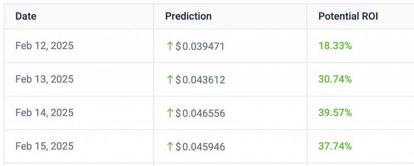Click the upward arrow next to $0.045946
Image resolution: width=414 pixels, height=166 pixels.
170,146
